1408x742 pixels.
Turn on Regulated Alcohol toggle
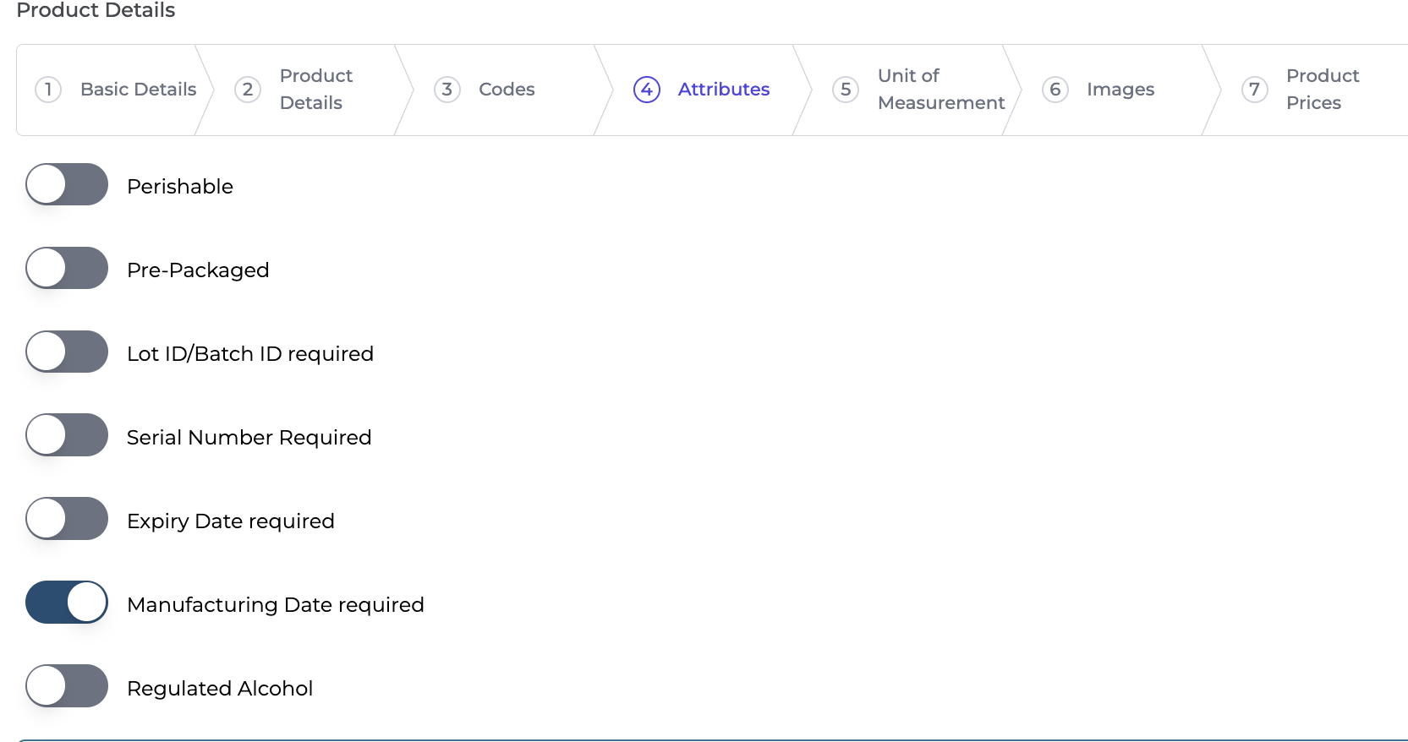coord(67,686)
